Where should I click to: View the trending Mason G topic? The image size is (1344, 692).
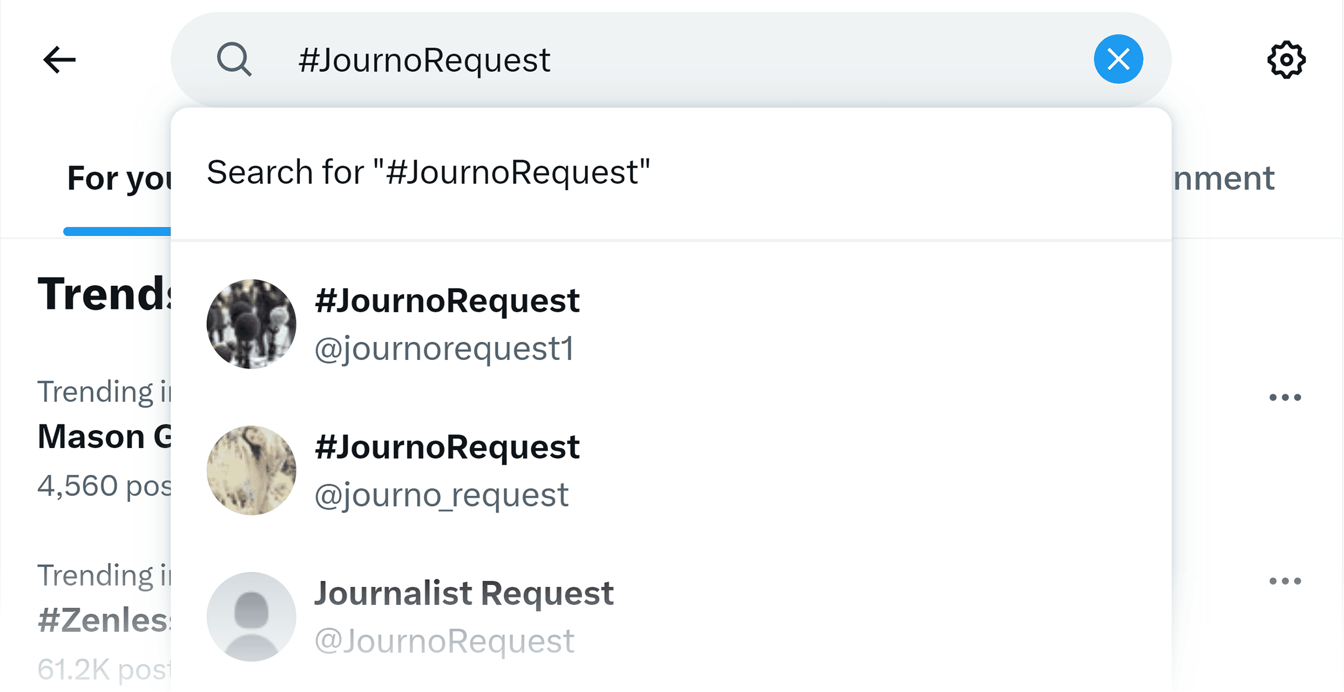click(x=97, y=436)
